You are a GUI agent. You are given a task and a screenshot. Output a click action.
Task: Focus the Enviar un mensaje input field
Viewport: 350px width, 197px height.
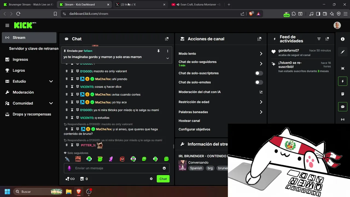116,168
